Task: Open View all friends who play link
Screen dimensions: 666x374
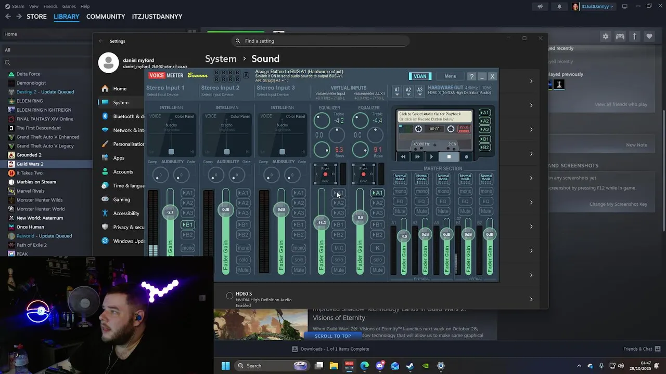Action: pos(621,104)
